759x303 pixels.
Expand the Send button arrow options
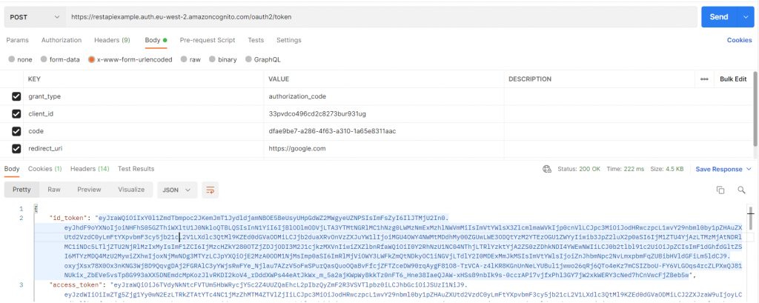[746, 16]
